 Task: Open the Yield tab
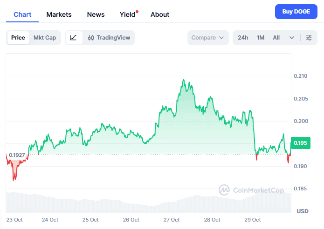pyautogui.click(x=127, y=14)
